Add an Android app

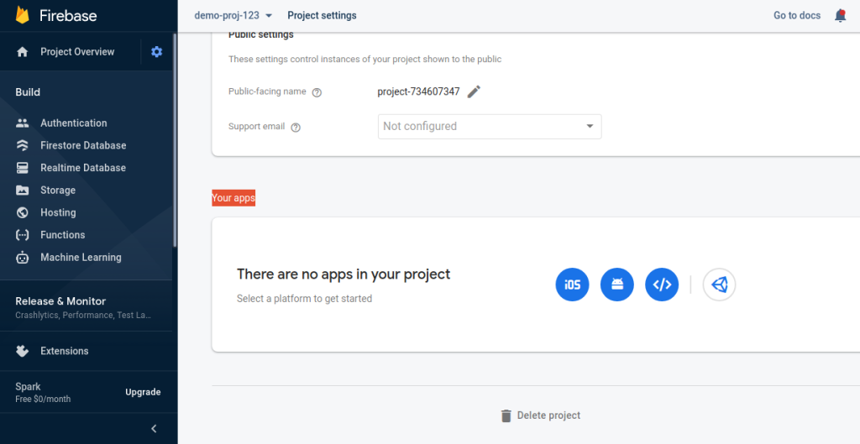pyautogui.click(x=617, y=285)
